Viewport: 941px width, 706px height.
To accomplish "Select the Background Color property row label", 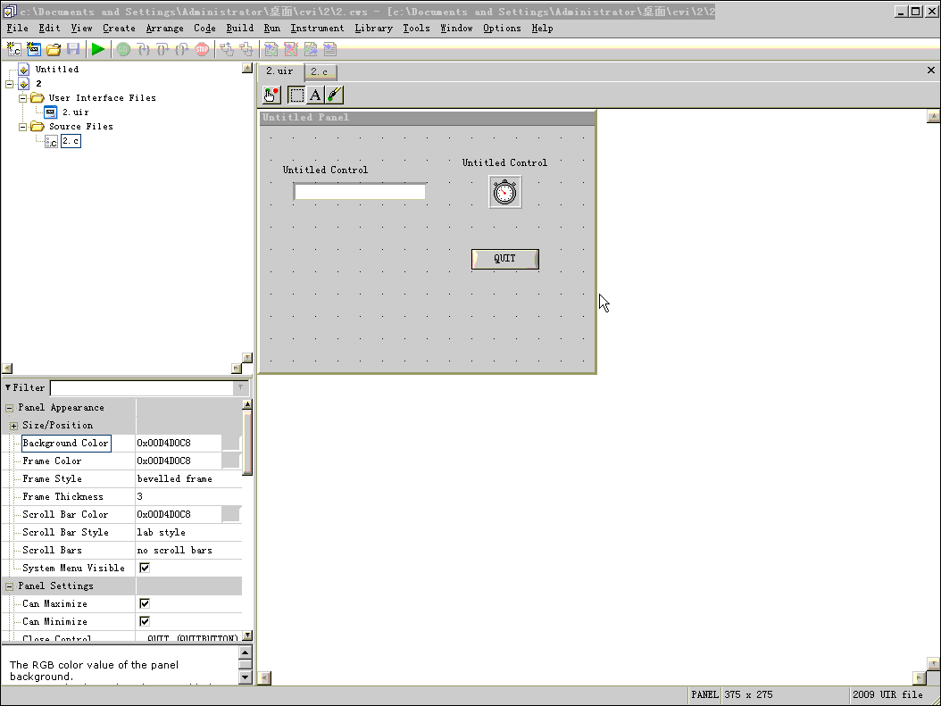I will tap(66, 444).
